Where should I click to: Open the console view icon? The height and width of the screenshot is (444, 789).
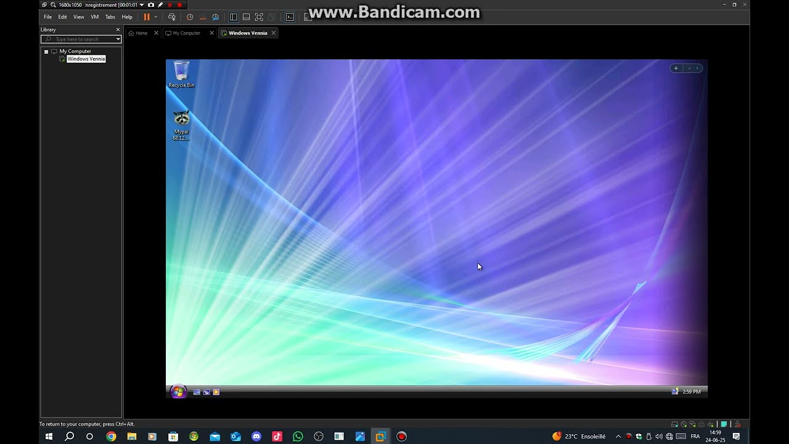click(290, 17)
